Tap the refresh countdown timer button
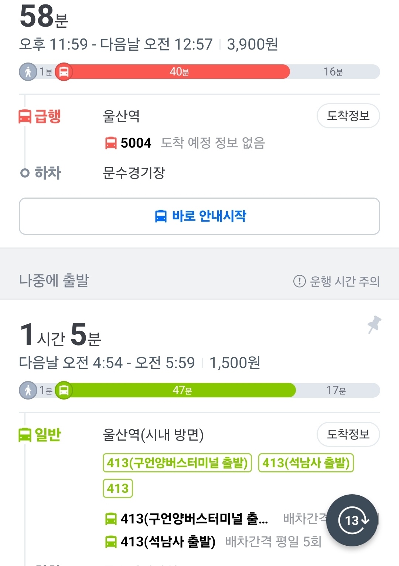 click(352, 520)
